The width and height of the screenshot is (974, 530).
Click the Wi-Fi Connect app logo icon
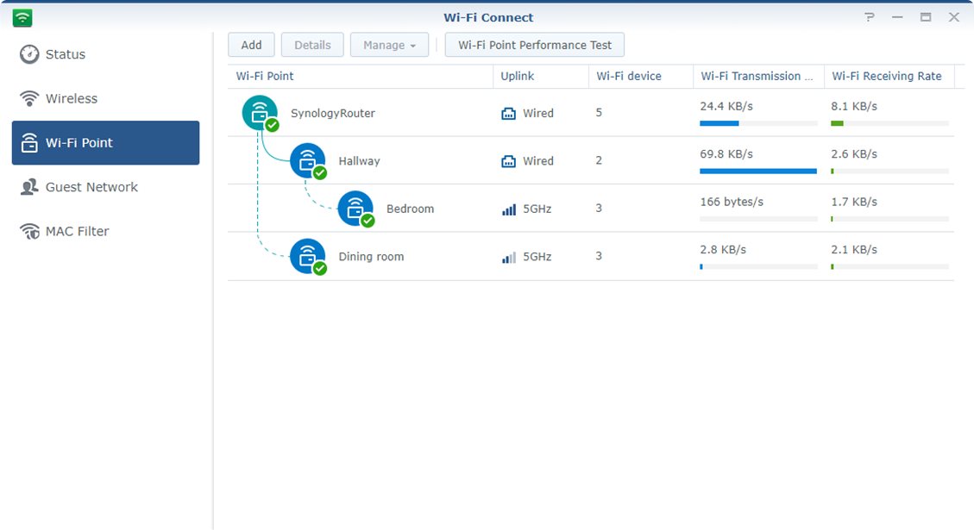tap(22, 17)
